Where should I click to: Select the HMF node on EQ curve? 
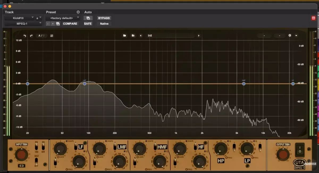tap(244, 84)
